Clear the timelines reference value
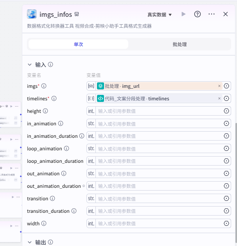Viewport: 237px width, 246px height. pyautogui.click(x=219, y=99)
